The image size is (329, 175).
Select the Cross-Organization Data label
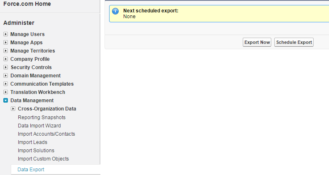pyautogui.click(x=47, y=109)
